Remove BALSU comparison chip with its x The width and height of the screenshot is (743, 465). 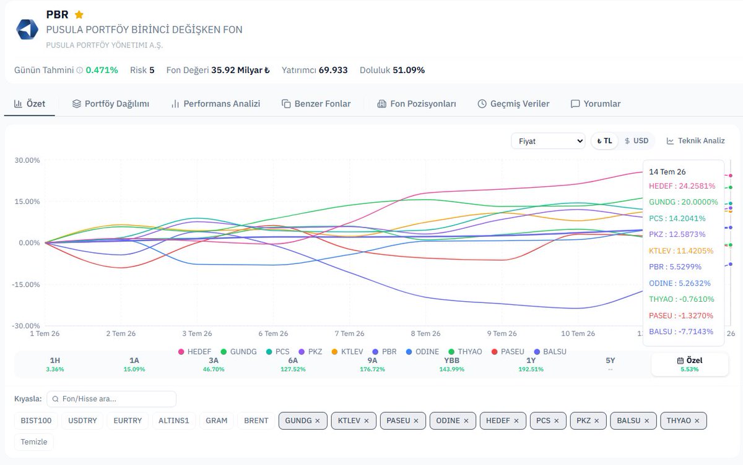point(646,420)
